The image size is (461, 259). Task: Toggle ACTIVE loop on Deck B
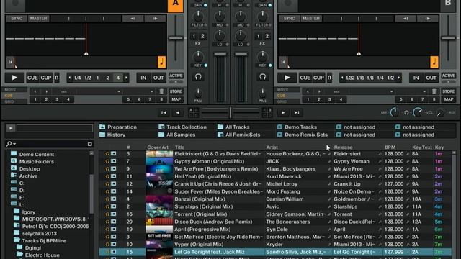(448, 76)
